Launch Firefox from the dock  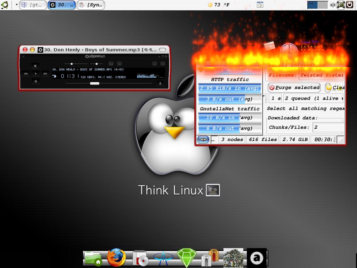click(116, 258)
